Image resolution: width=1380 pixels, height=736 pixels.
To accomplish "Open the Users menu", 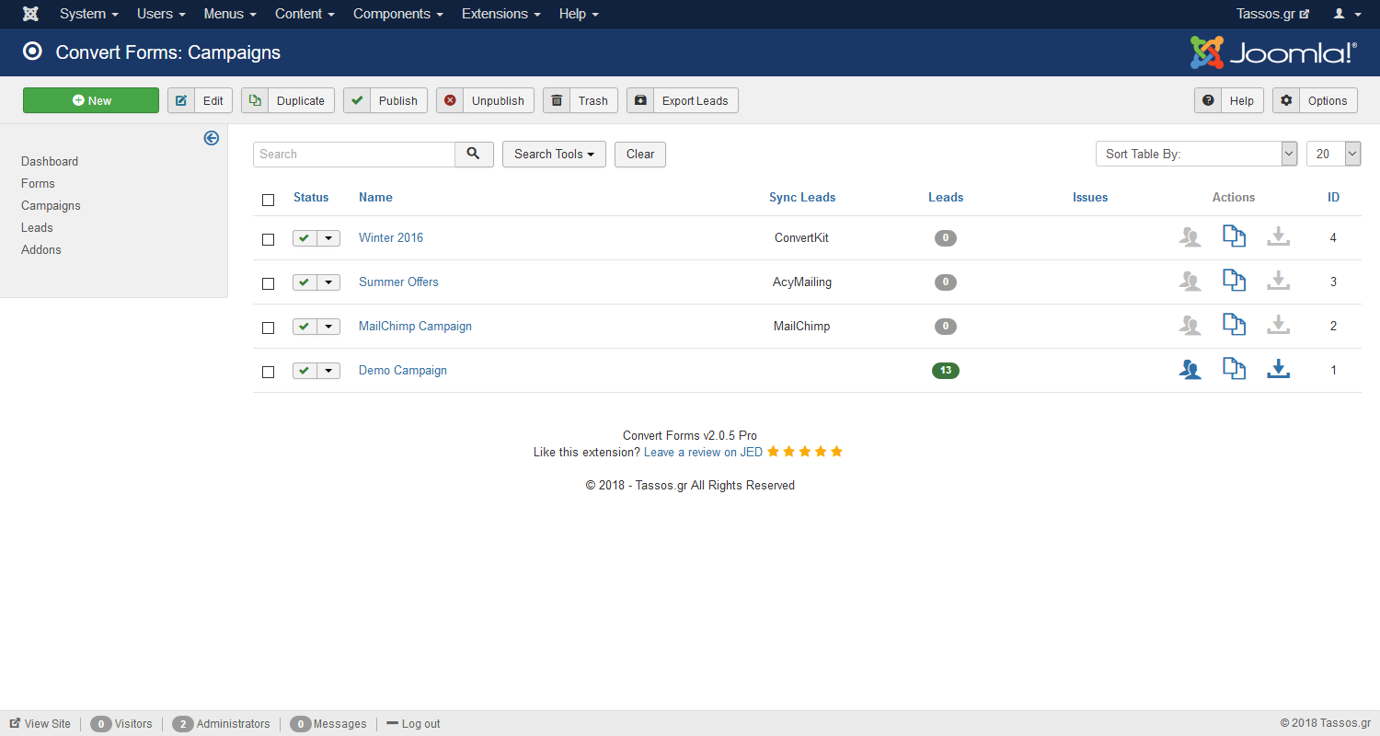I will coord(161,14).
